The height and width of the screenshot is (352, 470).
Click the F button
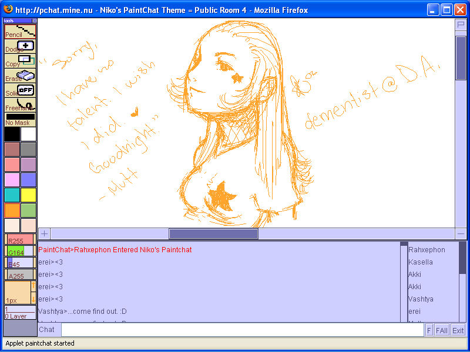(x=429, y=330)
